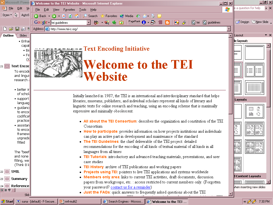Viewport: 273px width, 205px height.
Task: Select the blank slide layout thumbnail
Action: click(254, 52)
